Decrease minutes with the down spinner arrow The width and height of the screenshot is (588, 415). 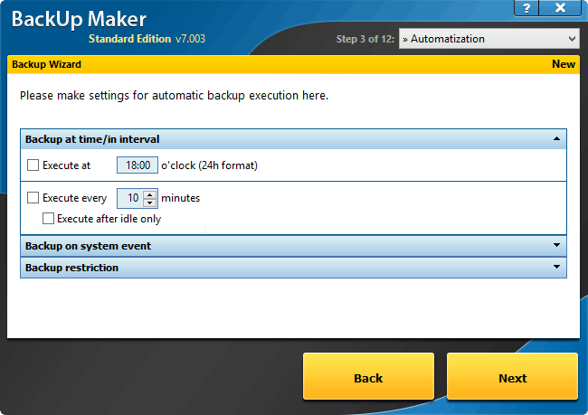click(x=149, y=203)
